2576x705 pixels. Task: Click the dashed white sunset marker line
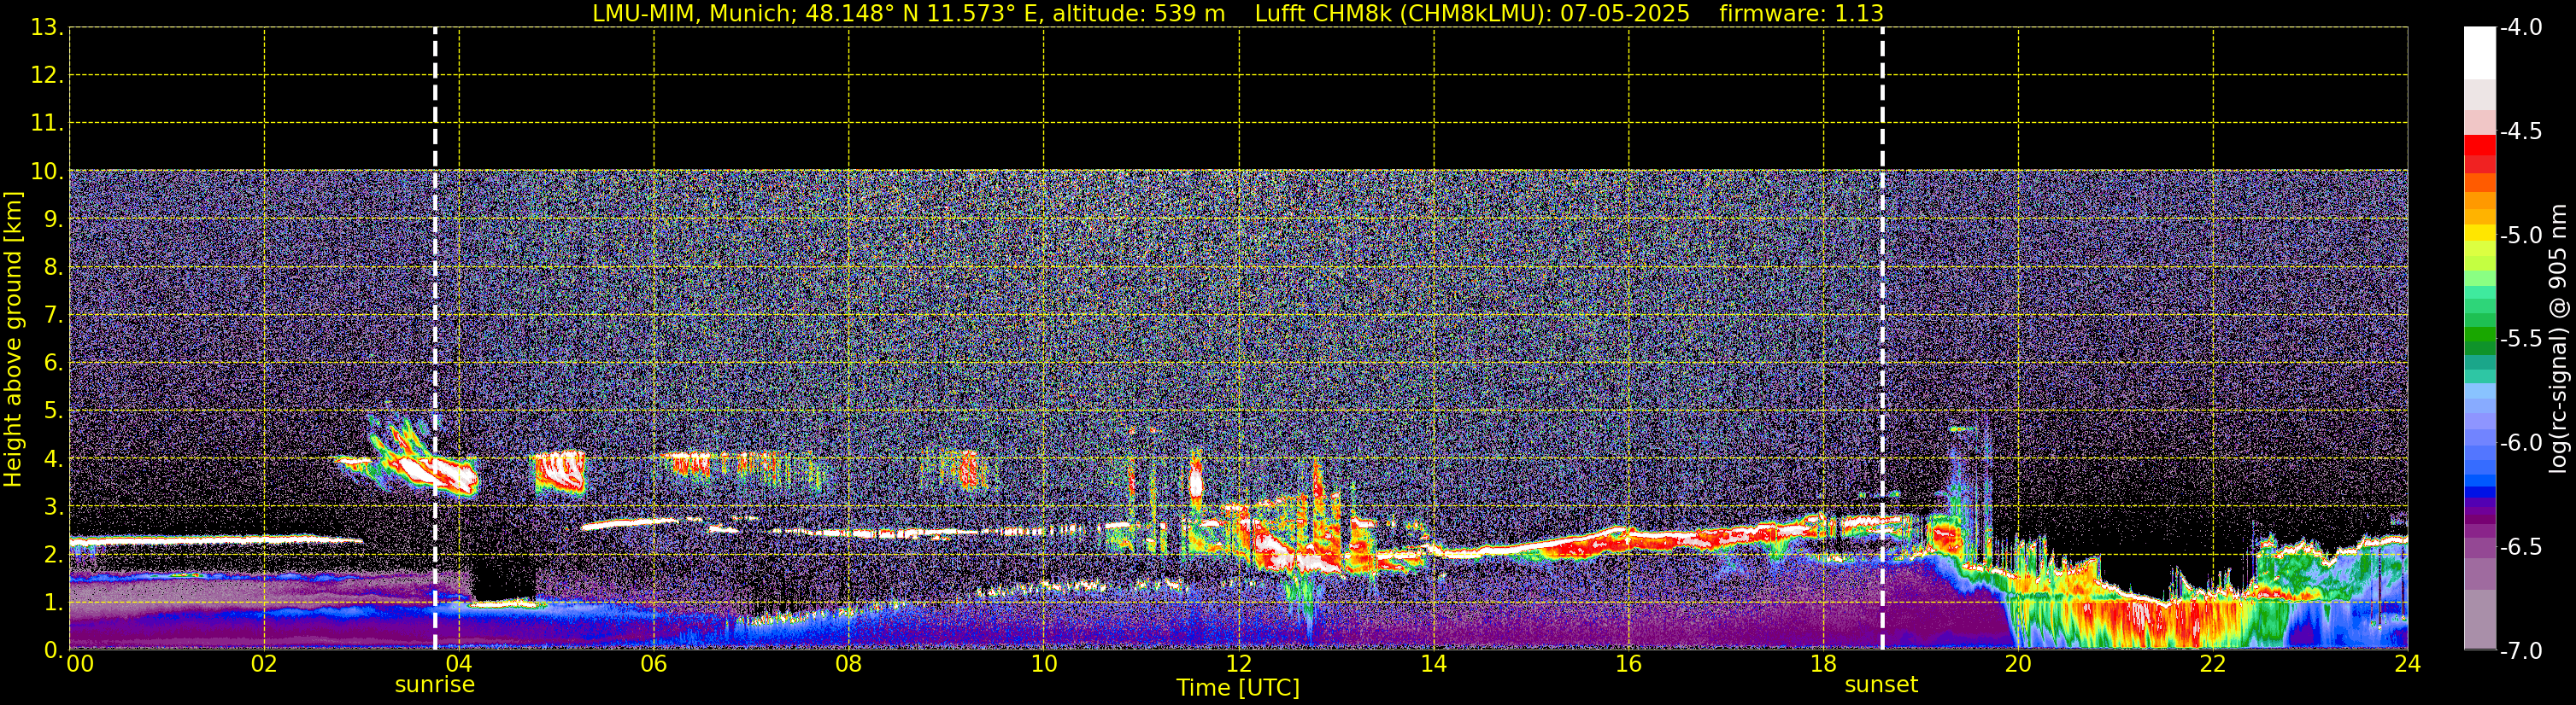pyautogui.click(x=1882, y=339)
